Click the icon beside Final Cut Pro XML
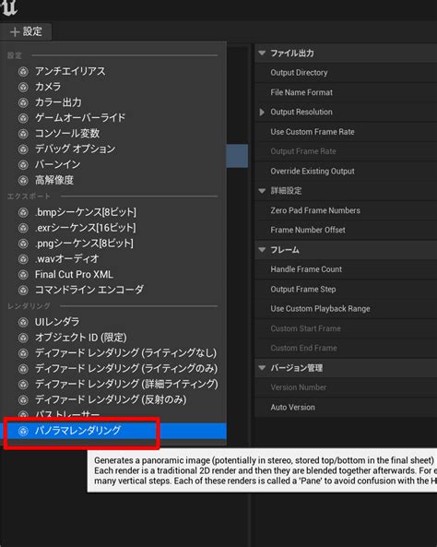The height and width of the screenshot is (547, 437). [x=23, y=275]
